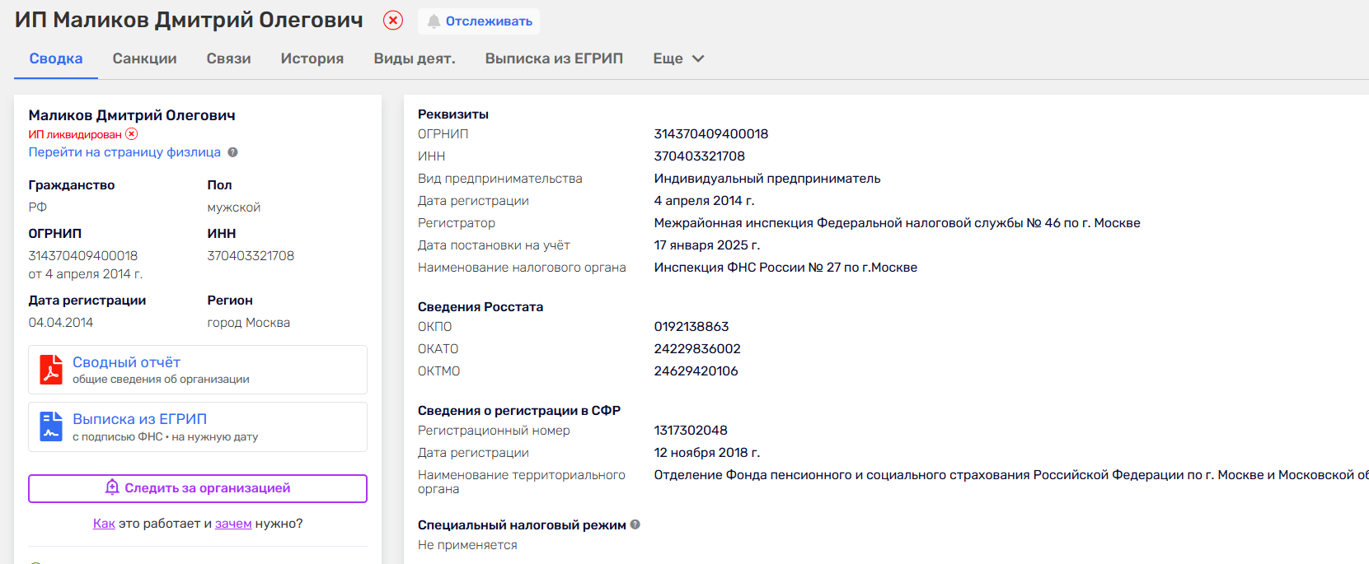This screenshot has height=564, width=1369.
Task: Click the region value город Москва
Action: tap(249, 323)
